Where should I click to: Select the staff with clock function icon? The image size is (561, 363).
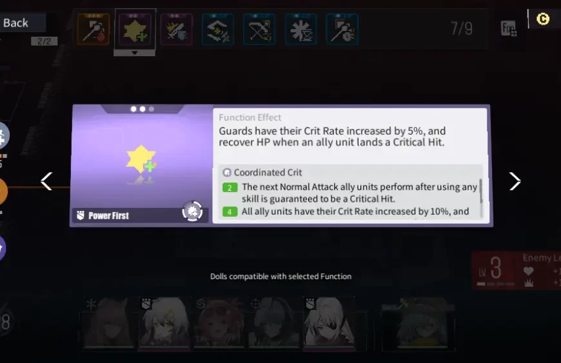pyautogui.click(x=342, y=29)
